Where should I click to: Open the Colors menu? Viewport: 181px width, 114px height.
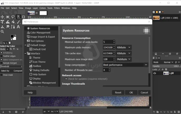click(42, 8)
